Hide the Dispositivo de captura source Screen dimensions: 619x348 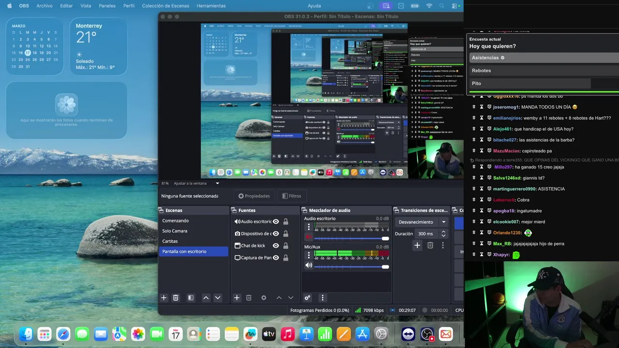tap(276, 233)
